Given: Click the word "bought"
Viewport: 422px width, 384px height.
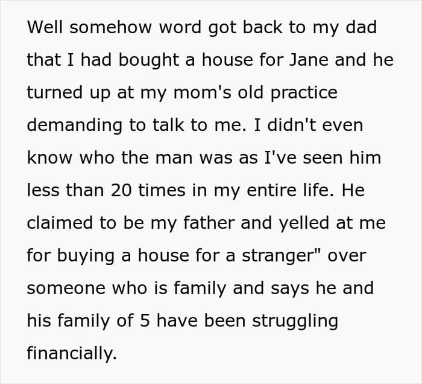Looking at the screenshot, I should (x=149, y=60).
